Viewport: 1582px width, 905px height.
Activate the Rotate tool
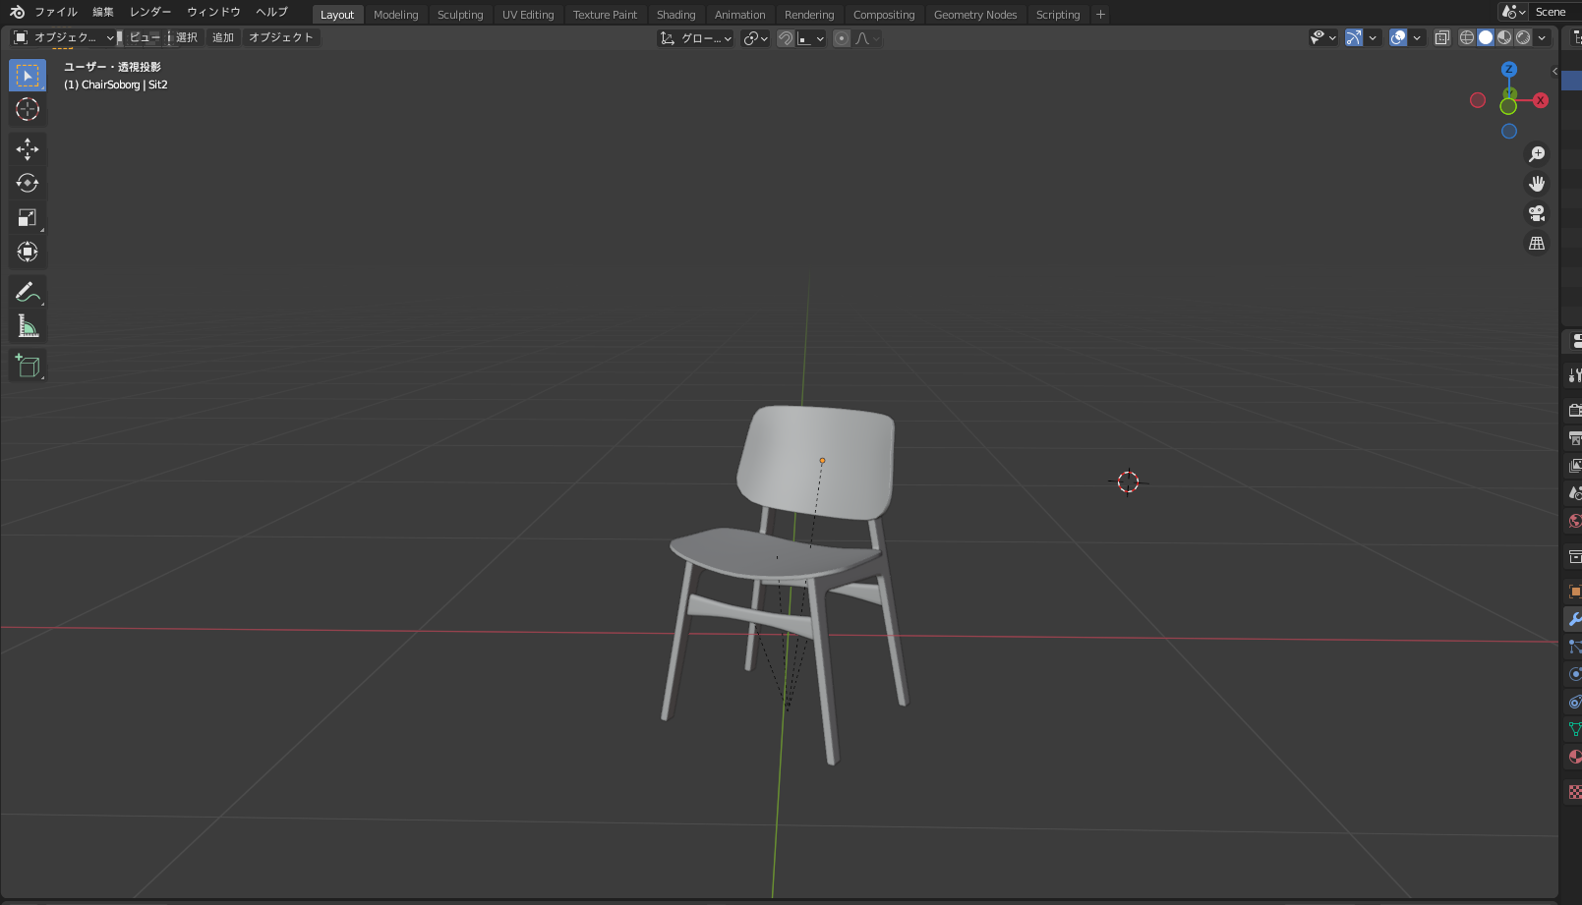(28, 184)
